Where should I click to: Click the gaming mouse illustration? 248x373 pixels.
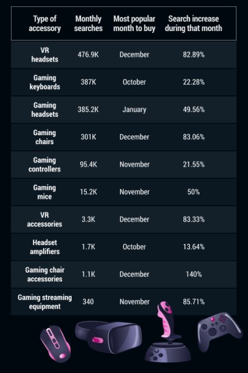tap(55, 344)
